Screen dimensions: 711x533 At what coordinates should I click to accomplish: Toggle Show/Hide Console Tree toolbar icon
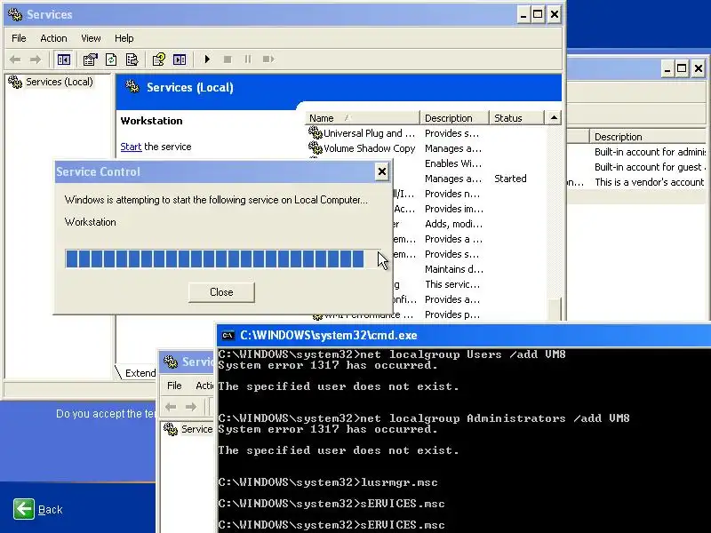tap(64, 60)
